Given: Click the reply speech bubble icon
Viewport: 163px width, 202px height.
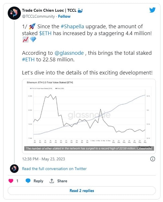Looking at the screenshot, I should [28, 181].
